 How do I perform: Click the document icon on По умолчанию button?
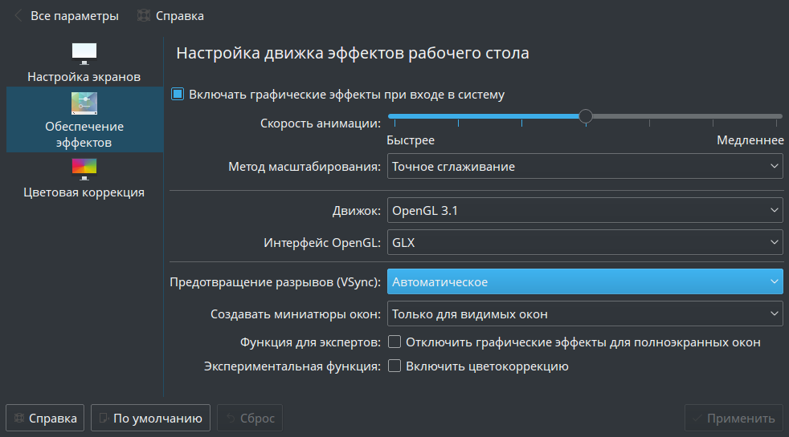tap(104, 418)
